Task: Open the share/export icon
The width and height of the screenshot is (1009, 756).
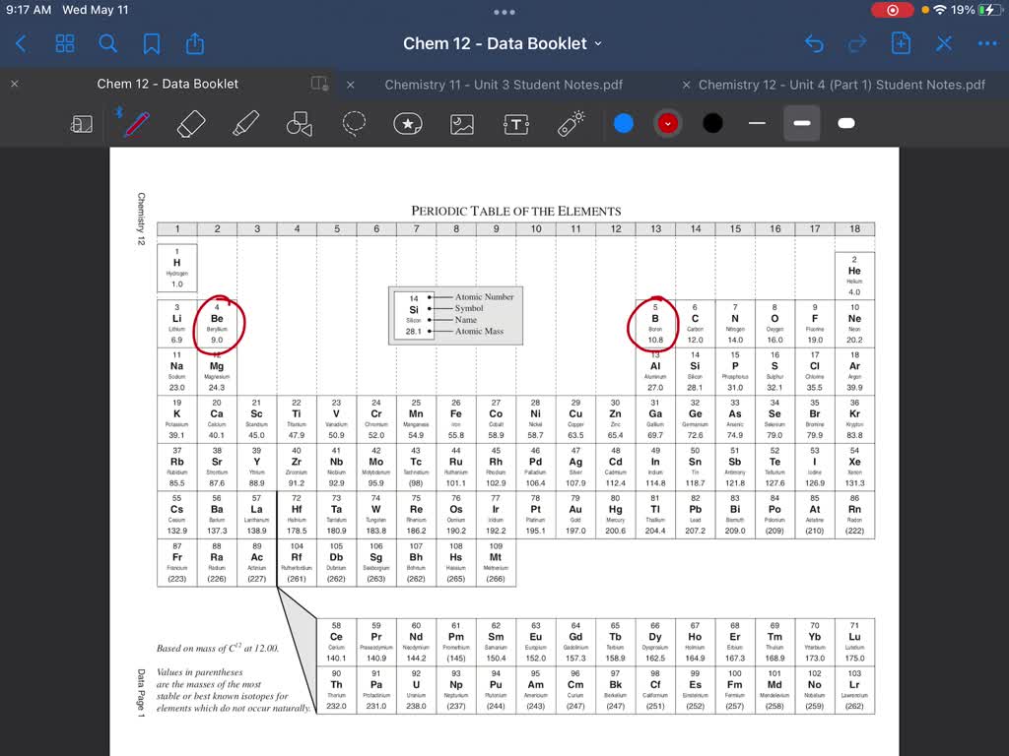Action: (x=195, y=43)
